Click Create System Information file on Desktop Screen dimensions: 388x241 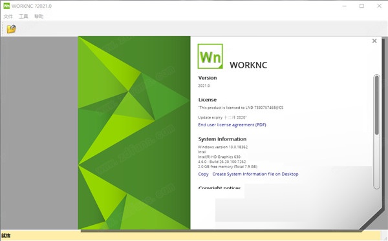(255, 174)
